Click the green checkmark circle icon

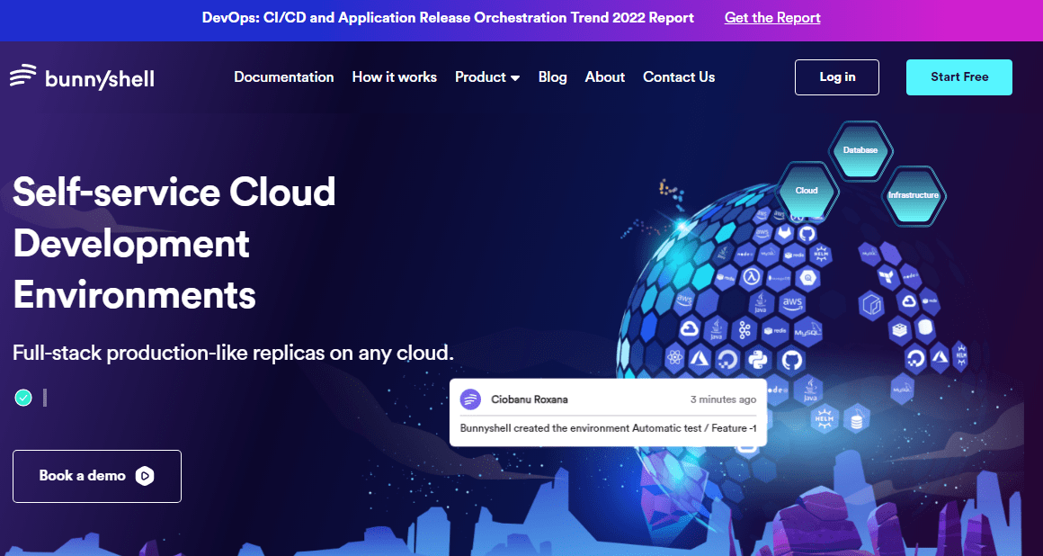23,398
